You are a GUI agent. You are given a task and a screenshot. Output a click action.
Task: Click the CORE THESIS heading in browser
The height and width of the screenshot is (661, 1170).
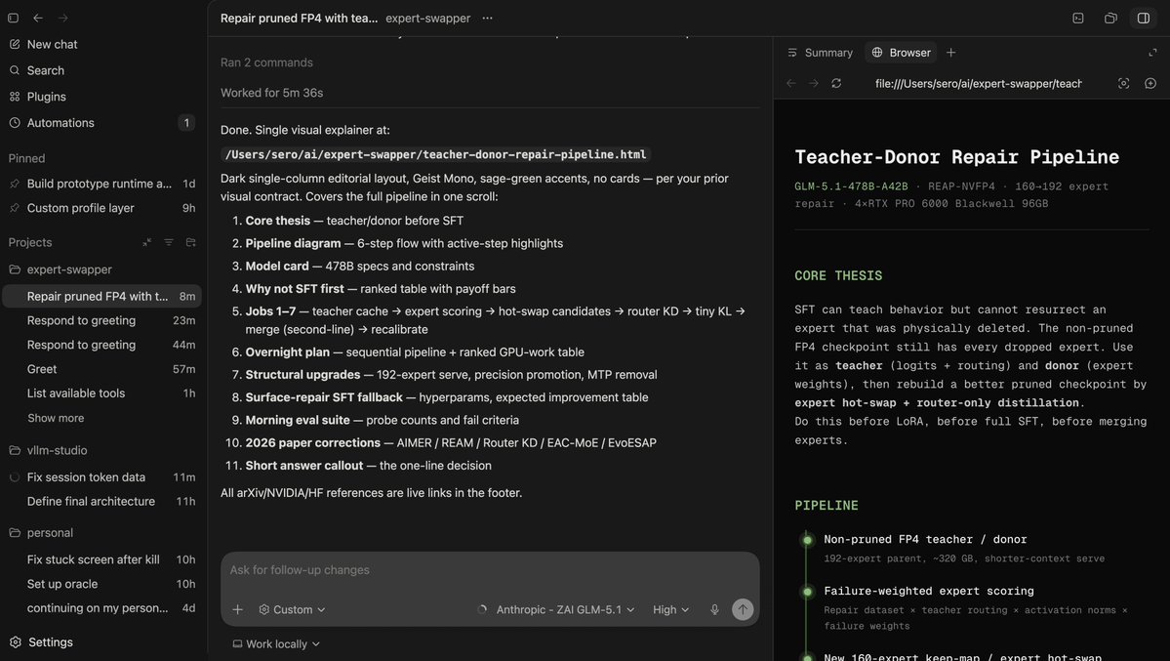[838, 275]
